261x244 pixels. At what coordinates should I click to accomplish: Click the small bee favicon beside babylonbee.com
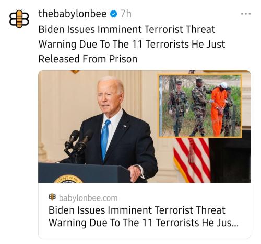pyautogui.click(x=52, y=197)
